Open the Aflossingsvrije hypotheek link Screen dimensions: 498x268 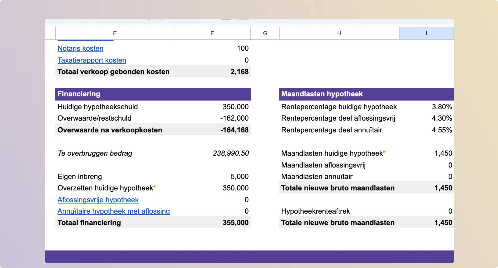tap(98, 200)
